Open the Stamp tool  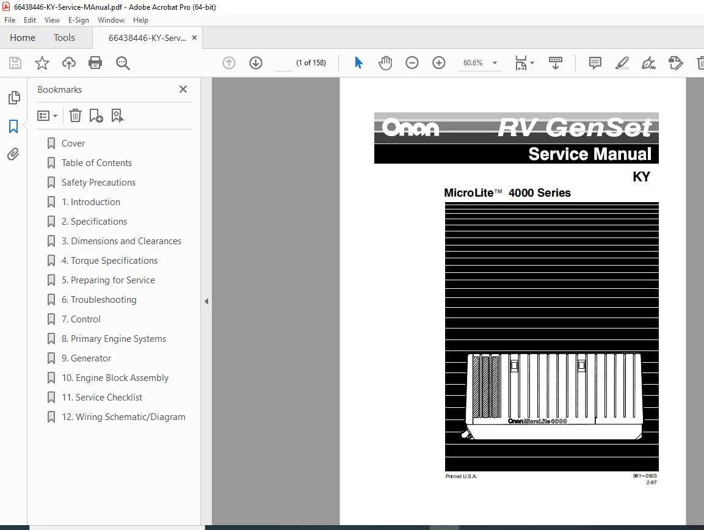point(675,63)
